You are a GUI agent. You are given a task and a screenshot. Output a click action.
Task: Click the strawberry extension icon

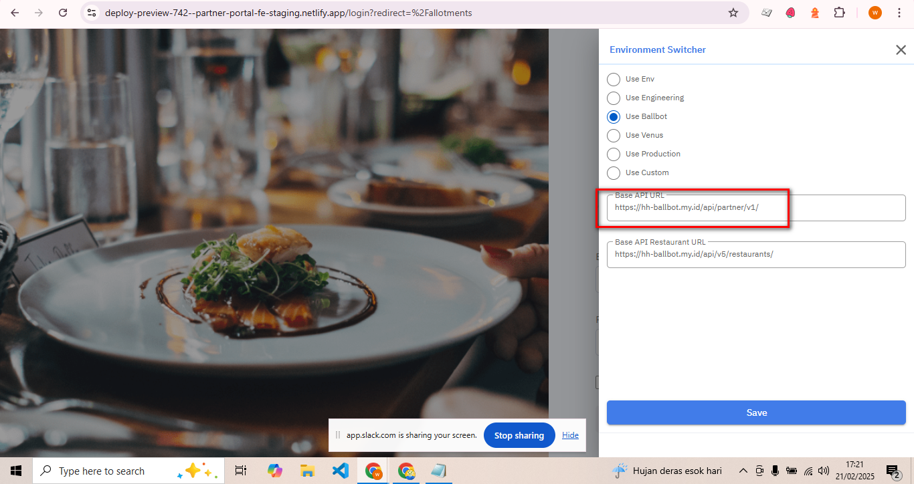pyautogui.click(x=791, y=13)
